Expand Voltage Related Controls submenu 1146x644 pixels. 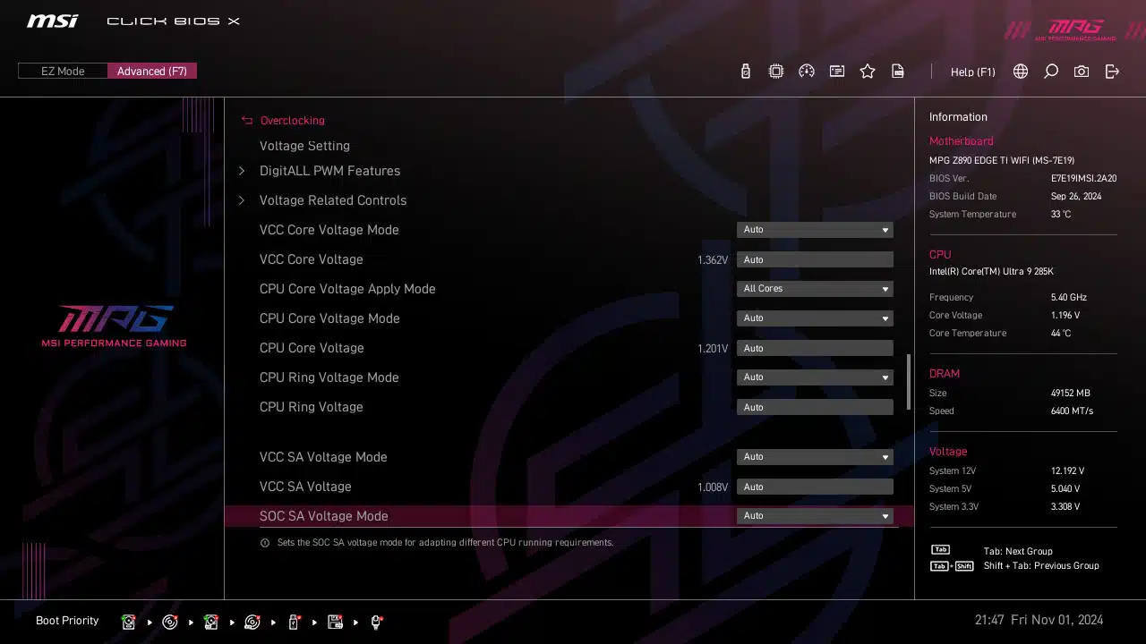click(332, 200)
